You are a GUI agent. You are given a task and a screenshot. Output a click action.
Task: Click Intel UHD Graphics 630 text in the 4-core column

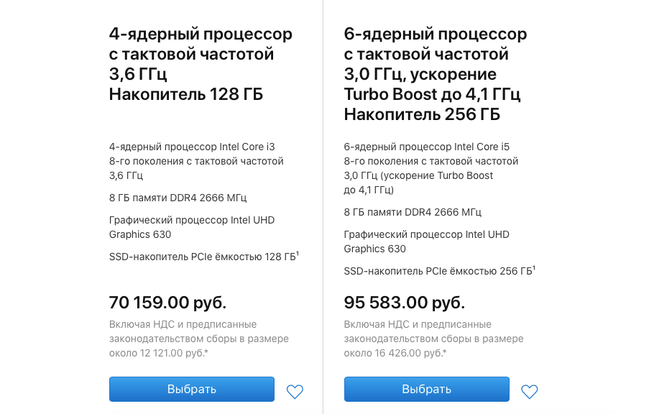tap(192, 227)
